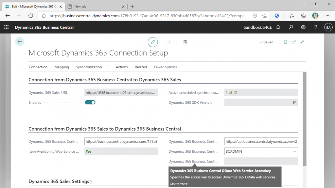Viewport: 335px width, 188px height.
Task: Open the browser collections icon
Action: [x=303, y=16]
